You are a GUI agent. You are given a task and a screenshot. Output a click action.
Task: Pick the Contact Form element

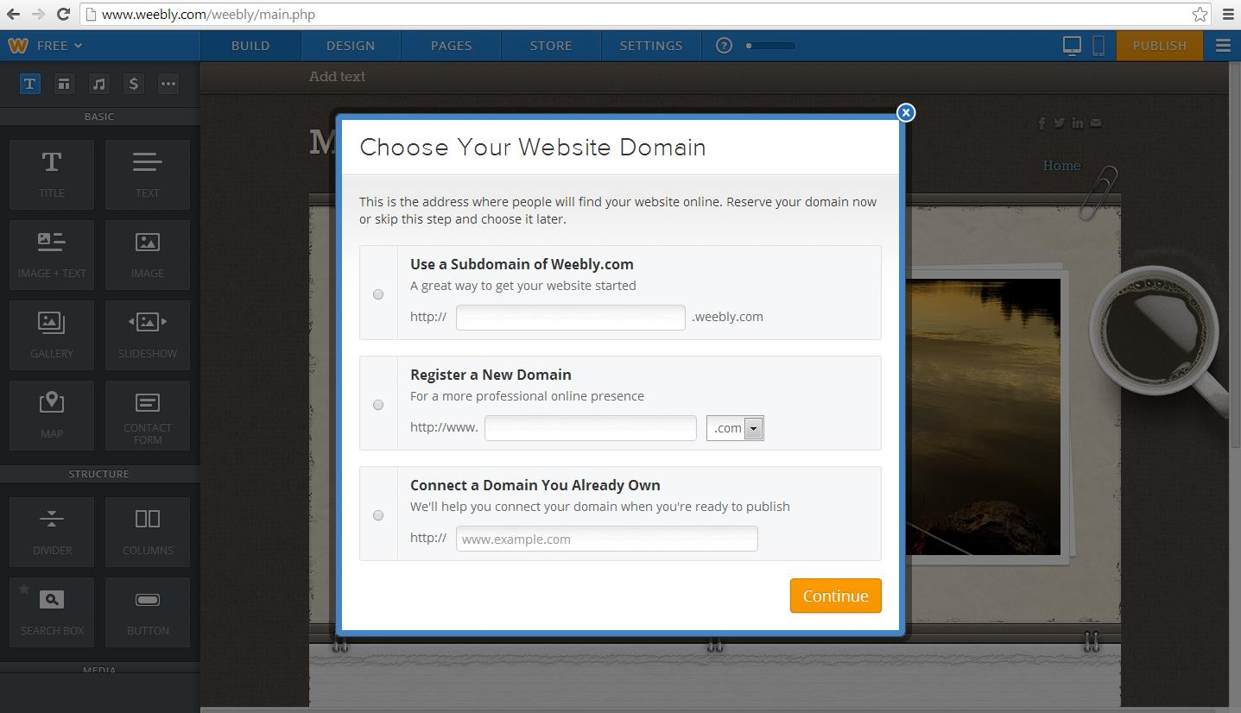(148, 415)
